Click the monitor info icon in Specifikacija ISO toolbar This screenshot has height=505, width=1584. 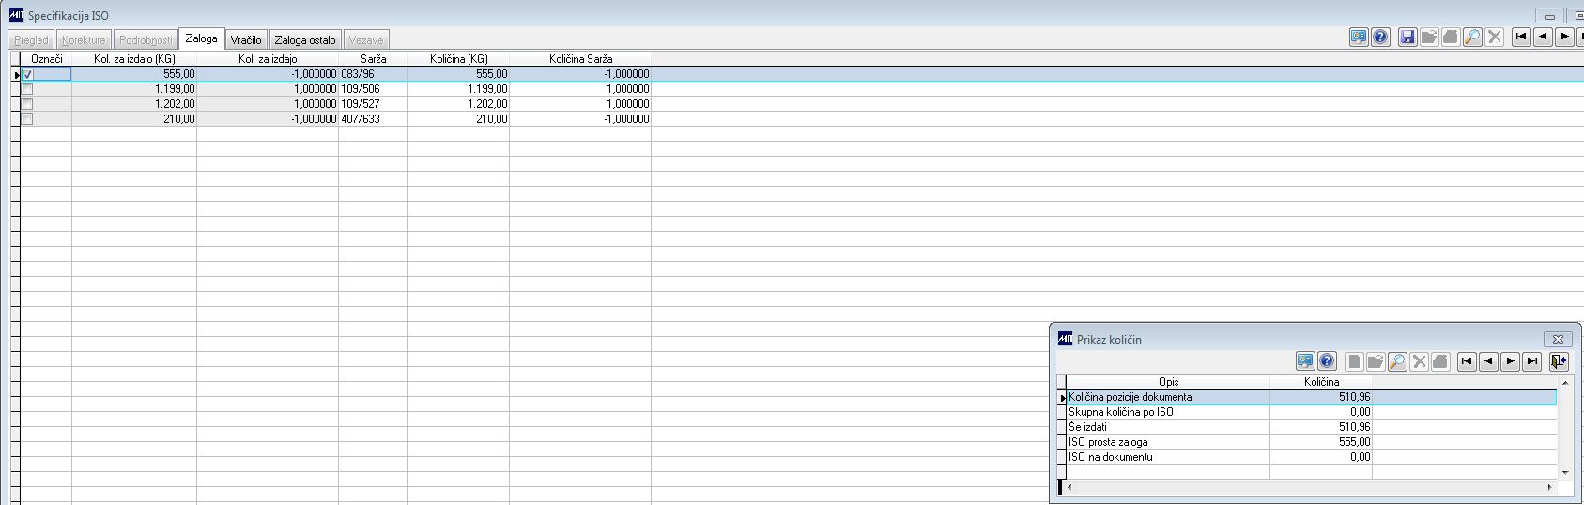1359,38
